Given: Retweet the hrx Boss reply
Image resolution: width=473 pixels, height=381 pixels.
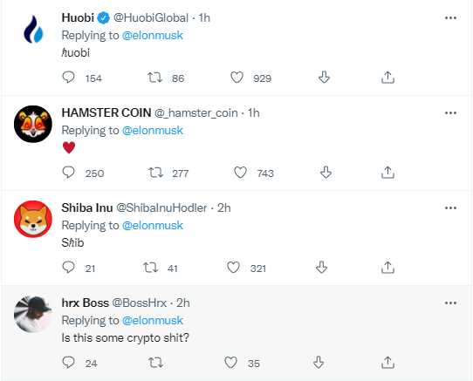Looking at the screenshot, I should (x=156, y=363).
